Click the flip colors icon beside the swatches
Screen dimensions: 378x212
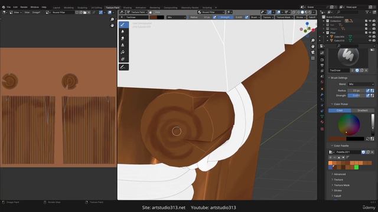(368, 139)
